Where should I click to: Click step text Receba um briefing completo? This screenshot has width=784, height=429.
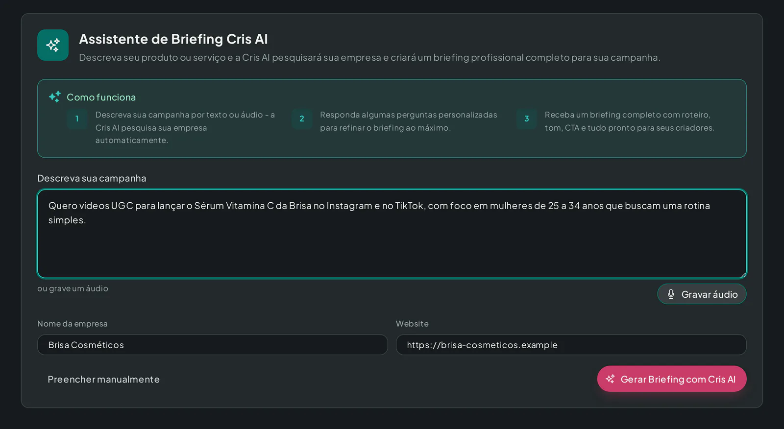(630, 121)
